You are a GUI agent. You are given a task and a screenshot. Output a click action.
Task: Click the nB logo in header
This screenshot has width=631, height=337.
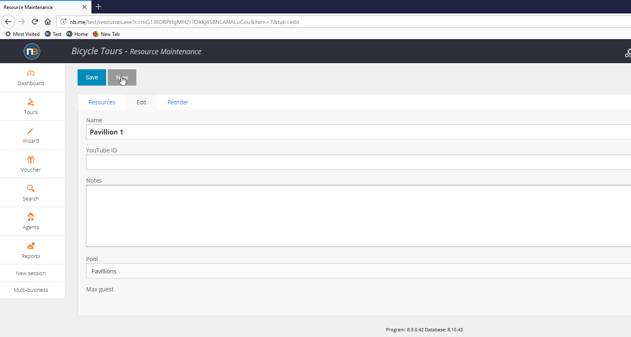[x=32, y=51]
